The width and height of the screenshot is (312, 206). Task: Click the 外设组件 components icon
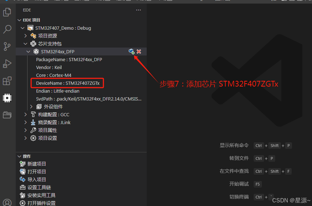click(39, 107)
